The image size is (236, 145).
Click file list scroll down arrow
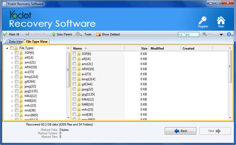[230, 118]
